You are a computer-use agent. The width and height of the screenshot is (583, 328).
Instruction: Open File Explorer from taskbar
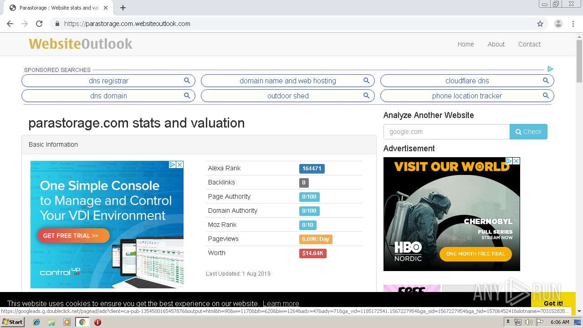[51, 322]
